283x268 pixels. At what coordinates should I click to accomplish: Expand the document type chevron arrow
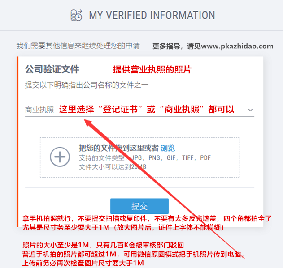pos(250,110)
